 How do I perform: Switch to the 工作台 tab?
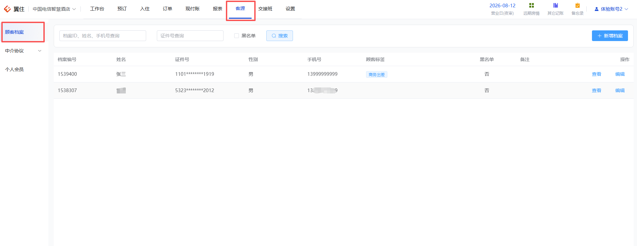(97, 9)
